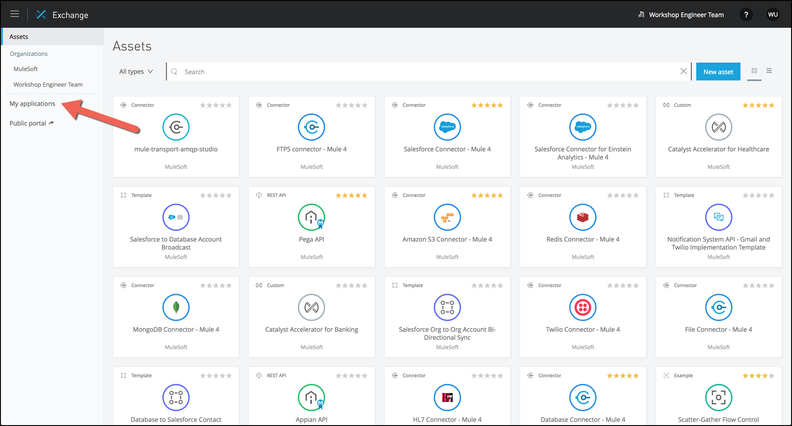The image size is (792, 426).
Task: Click star rating on Amazon S3 card
Action: (x=487, y=196)
